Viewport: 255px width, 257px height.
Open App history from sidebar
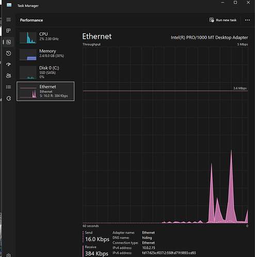pos(9,54)
